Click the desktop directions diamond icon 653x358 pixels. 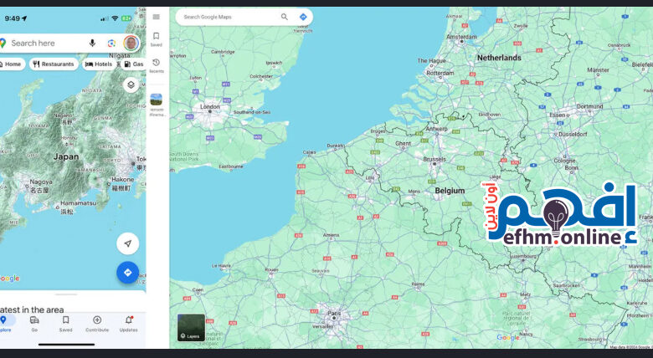pyautogui.click(x=303, y=17)
